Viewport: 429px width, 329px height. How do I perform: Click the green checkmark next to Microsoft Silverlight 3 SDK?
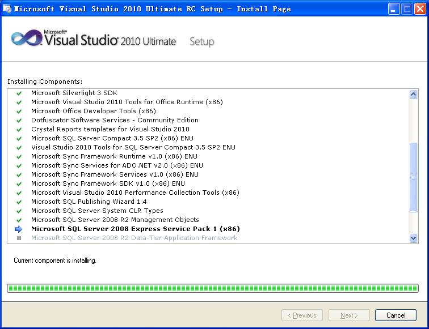(19, 93)
